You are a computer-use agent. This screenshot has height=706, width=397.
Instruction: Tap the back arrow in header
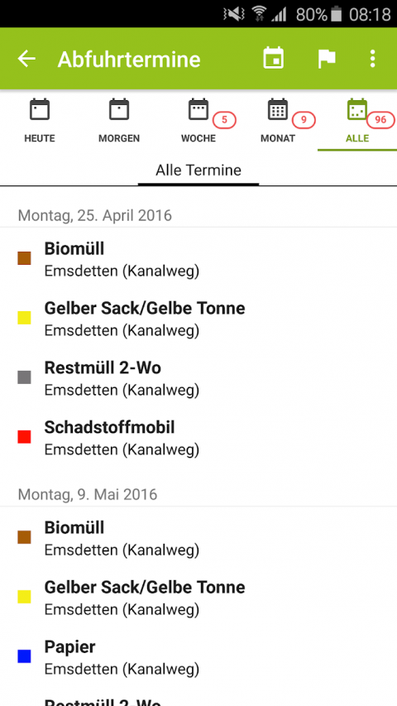pyautogui.click(x=26, y=59)
